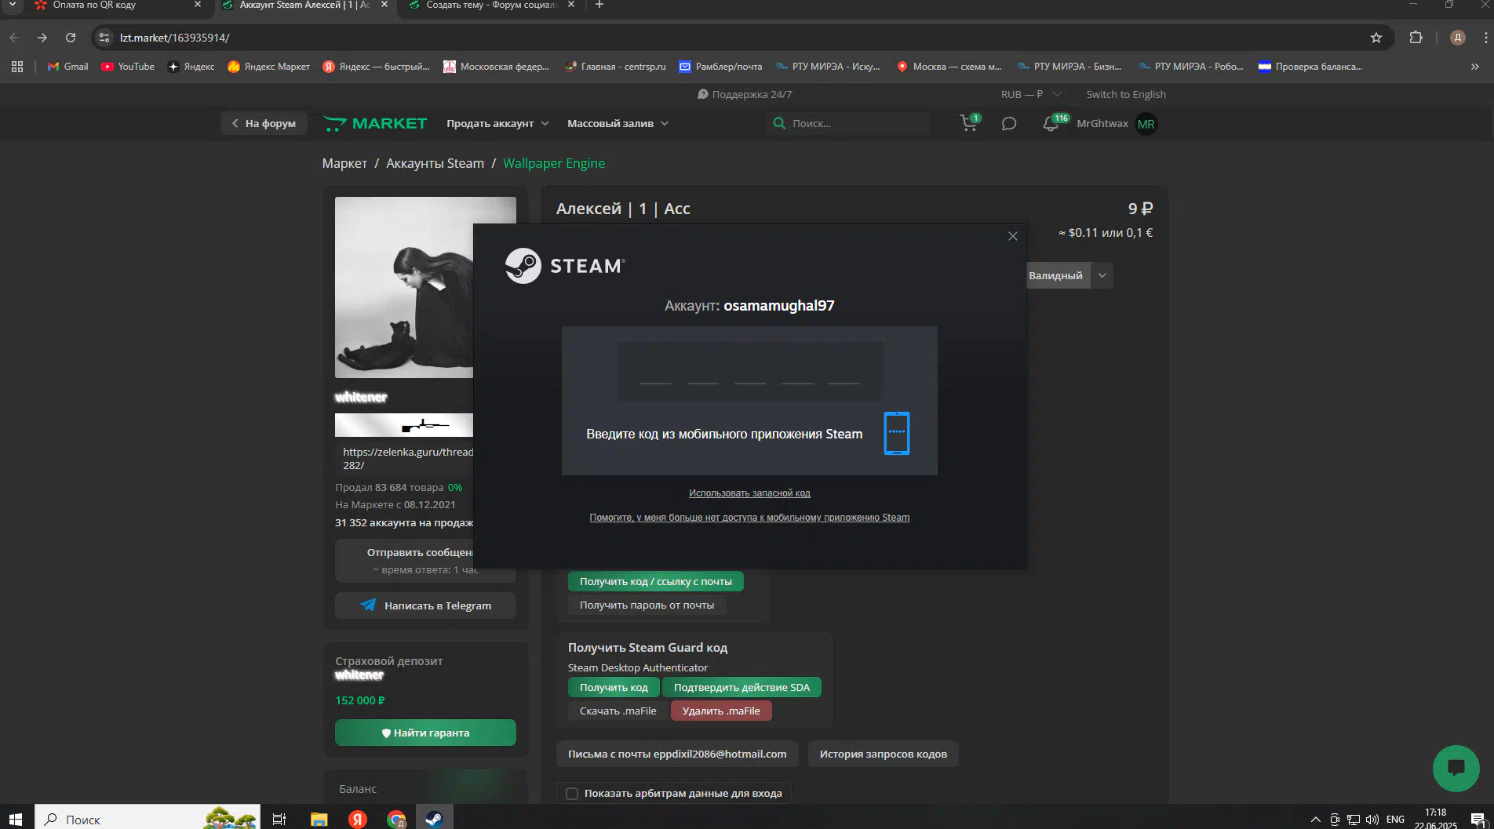The height and width of the screenshot is (829, 1494).
Task: Open Поддержка 24/7
Action: [x=745, y=94]
